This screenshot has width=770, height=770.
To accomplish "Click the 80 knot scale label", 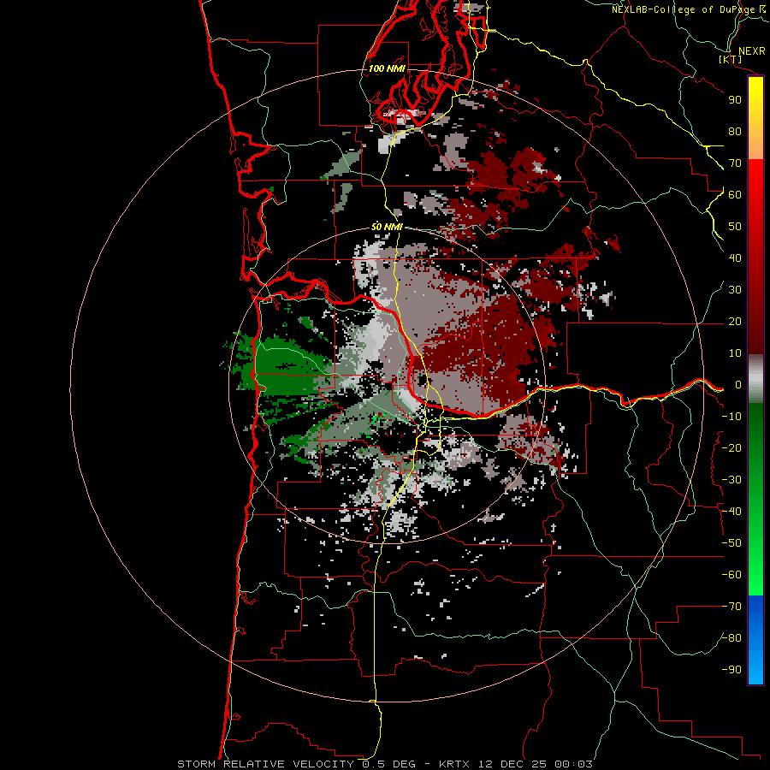I will [x=735, y=131].
